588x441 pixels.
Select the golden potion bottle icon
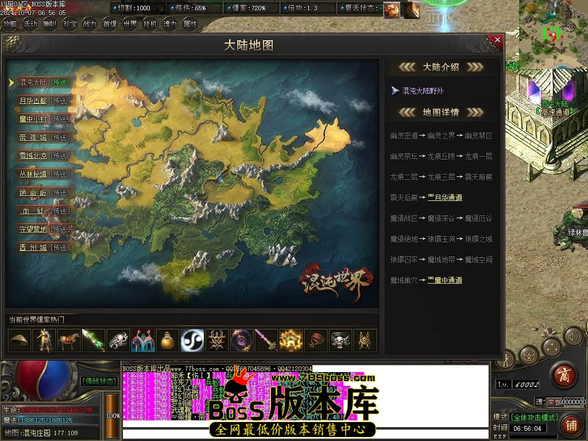167,341
